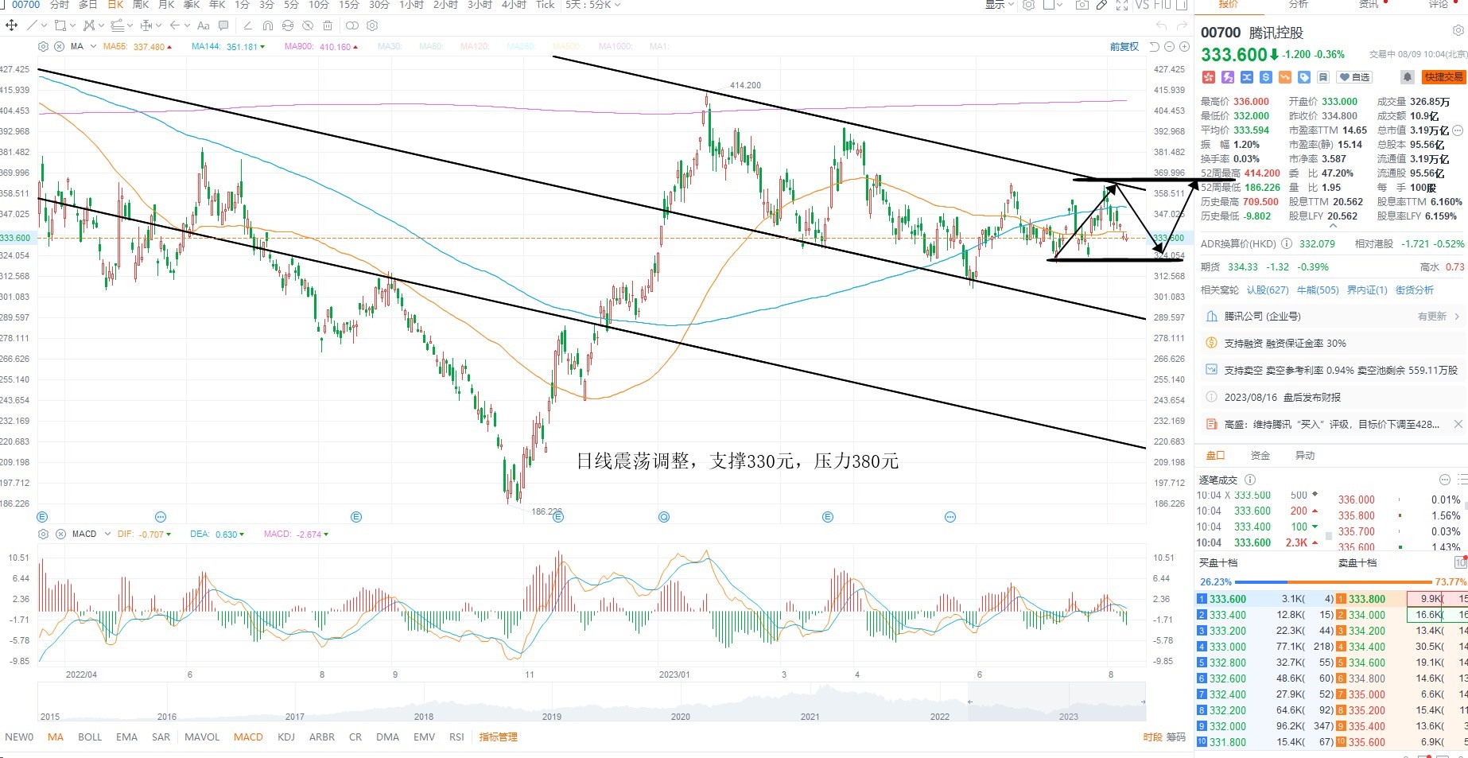Viewport: 1468px width, 758px height.
Task: Click the trash icon to delete drawings
Action: (327, 25)
